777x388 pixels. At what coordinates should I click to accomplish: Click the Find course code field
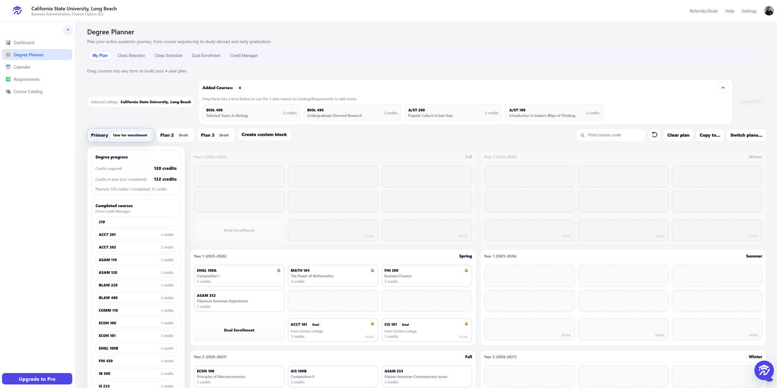tap(611, 135)
